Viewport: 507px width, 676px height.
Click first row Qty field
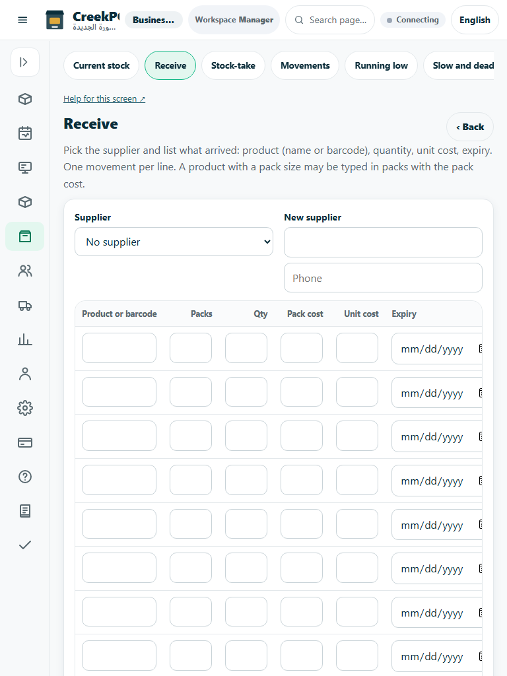(246, 348)
